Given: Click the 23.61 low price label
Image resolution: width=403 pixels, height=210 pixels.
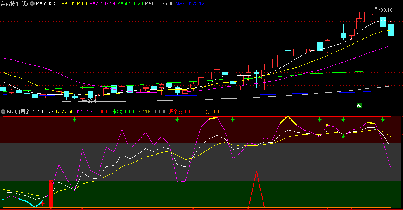Looking at the screenshot, I should coord(92,101).
